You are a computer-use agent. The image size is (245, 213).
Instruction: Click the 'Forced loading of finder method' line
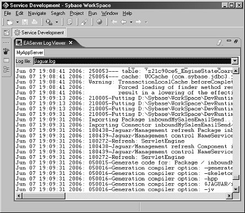tap(124, 87)
